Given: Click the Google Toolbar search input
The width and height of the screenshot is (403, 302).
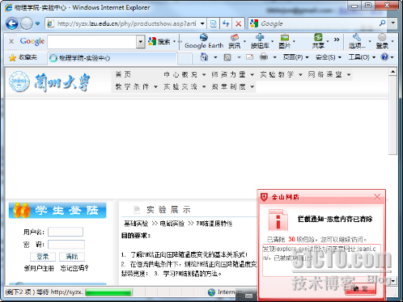Looking at the screenshot, I should [x=92, y=42].
